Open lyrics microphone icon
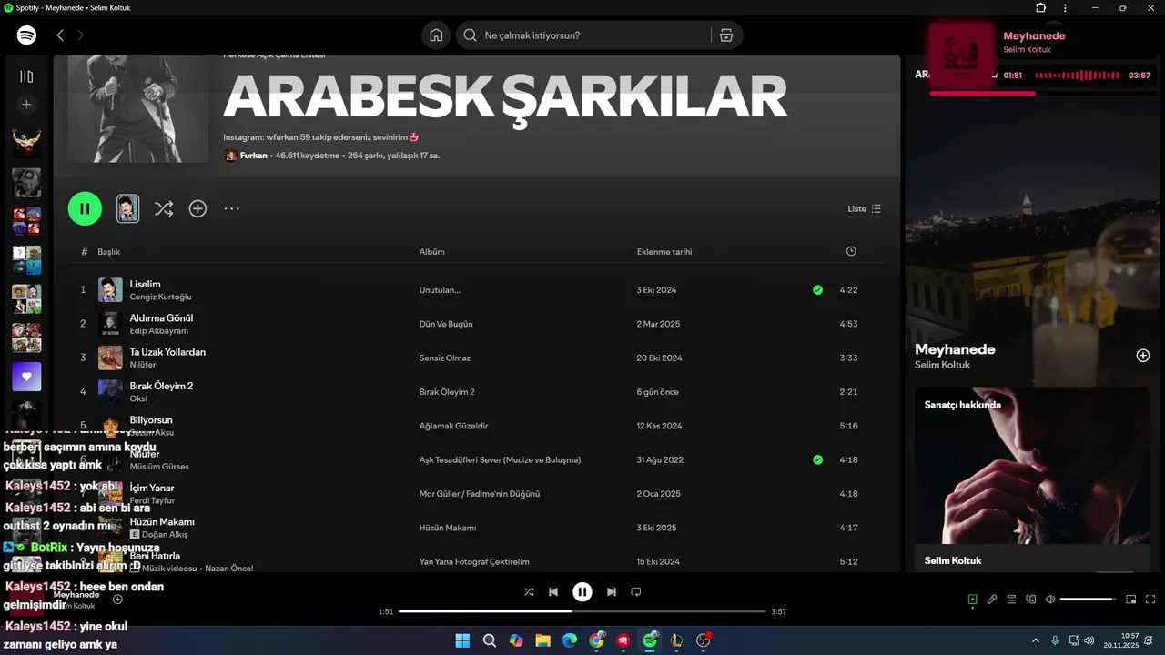 coord(992,600)
